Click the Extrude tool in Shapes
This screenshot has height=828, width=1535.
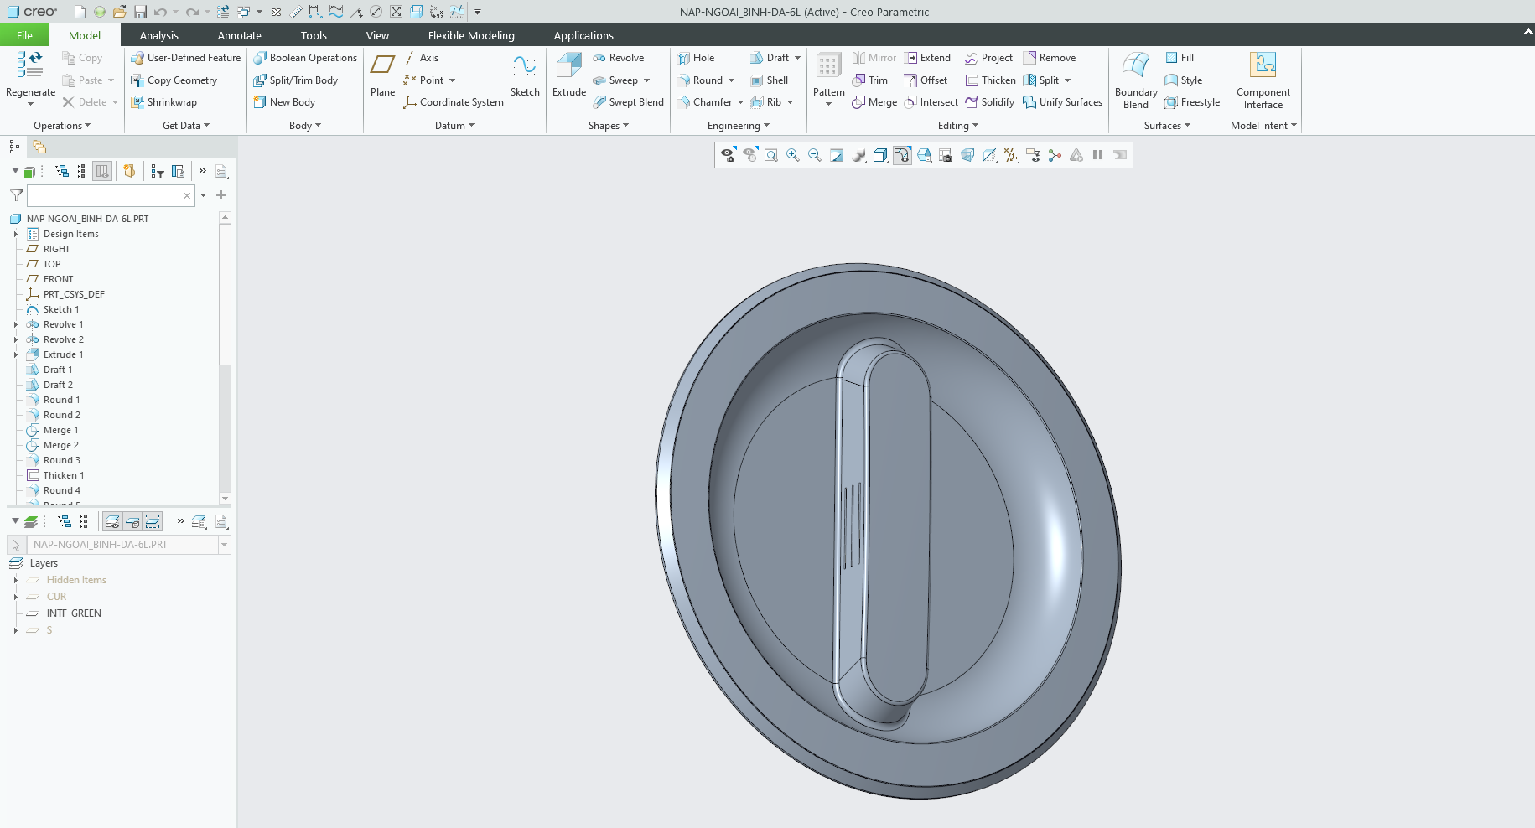(x=568, y=75)
